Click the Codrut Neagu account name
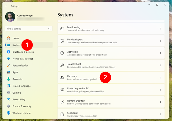Viewport: 172px width, 121px height. pyautogui.click(x=25, y=15)
